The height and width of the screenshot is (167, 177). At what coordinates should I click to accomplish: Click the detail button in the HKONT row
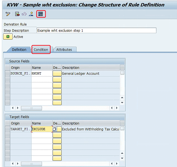click(57, 74)
